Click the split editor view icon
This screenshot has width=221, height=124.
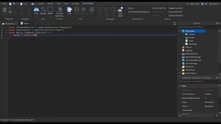(x=174, y=23)
